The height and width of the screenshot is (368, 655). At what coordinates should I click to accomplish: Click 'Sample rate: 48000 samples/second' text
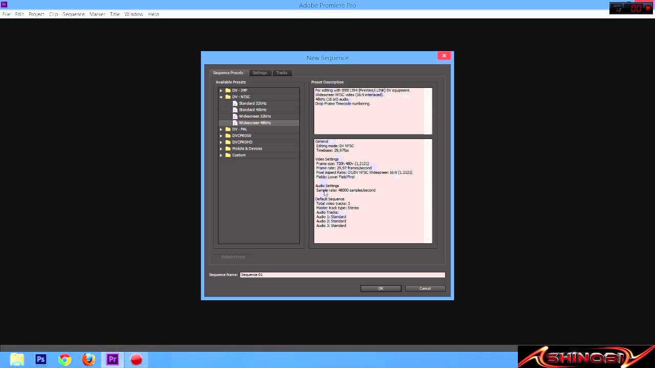click(345, 190)
